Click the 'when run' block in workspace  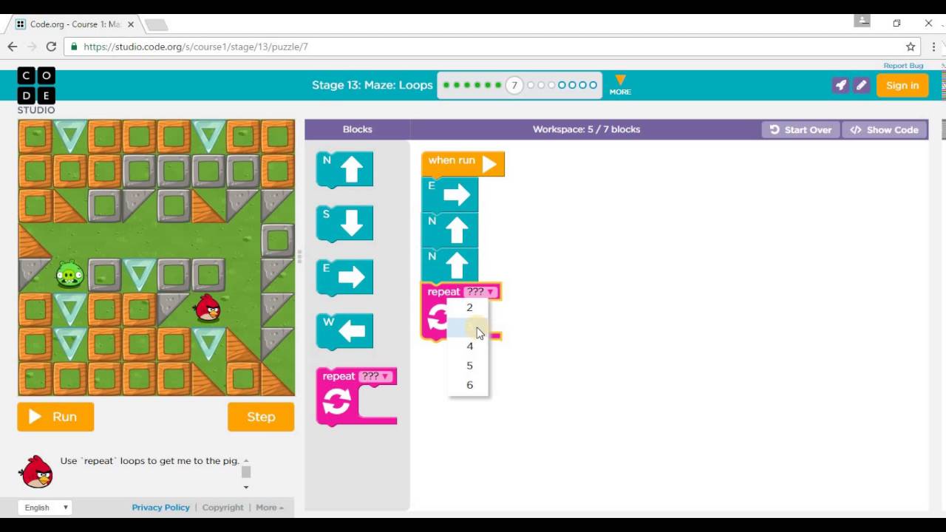[x=463, y=164]
